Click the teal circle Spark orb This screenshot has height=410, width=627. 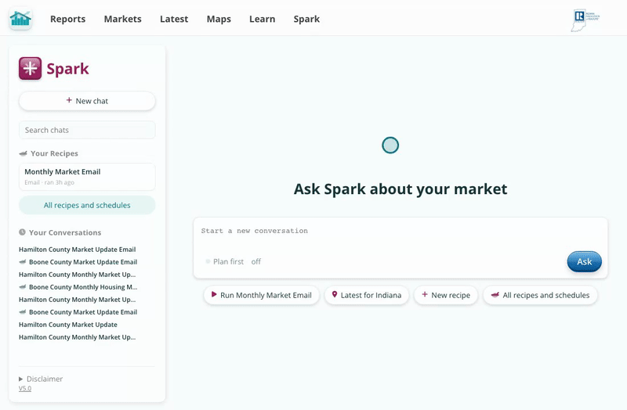coord(390,146)
